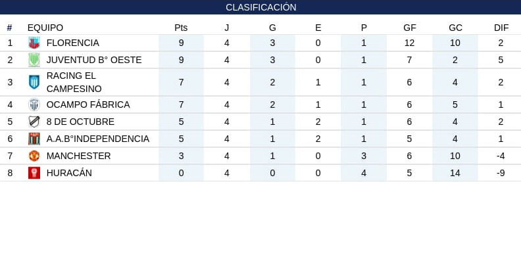This screenshot has height=257, width=521.
Task: Click the HURACÁN team name
Action: click(x=69, y=173)
